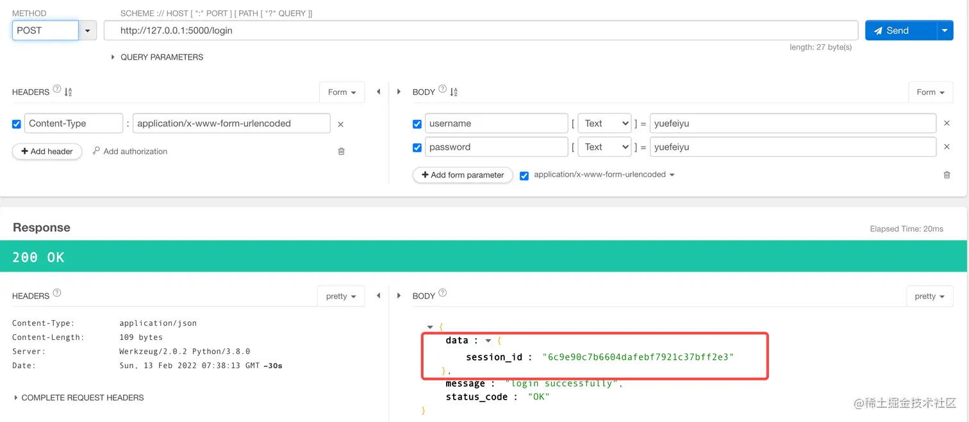The height and width of the screenshot is (422, 969).
Task: Click the response Content-Type application/json value
Action: coord(158,323)
